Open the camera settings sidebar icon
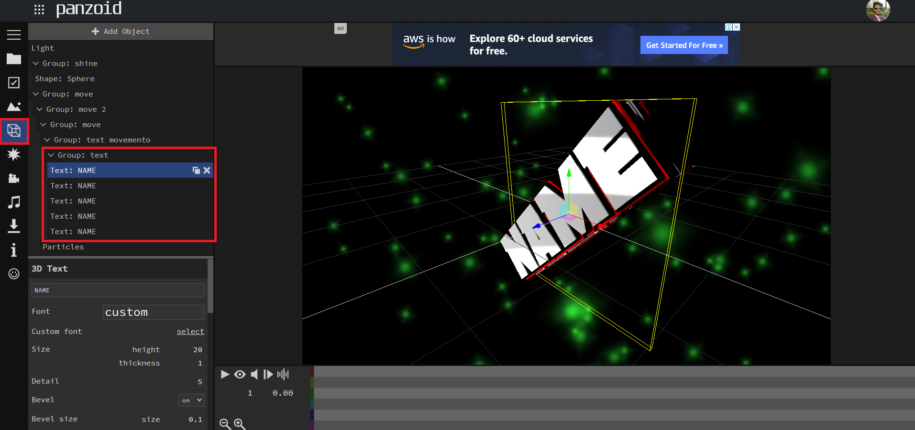This screenshot has height=430, width=915. coord(14,178)
